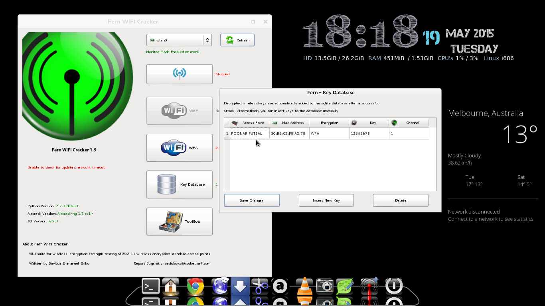Open the camera screenshot dock icon
The width and height of the screenshot is (545, 306).
tap(324, 286)
